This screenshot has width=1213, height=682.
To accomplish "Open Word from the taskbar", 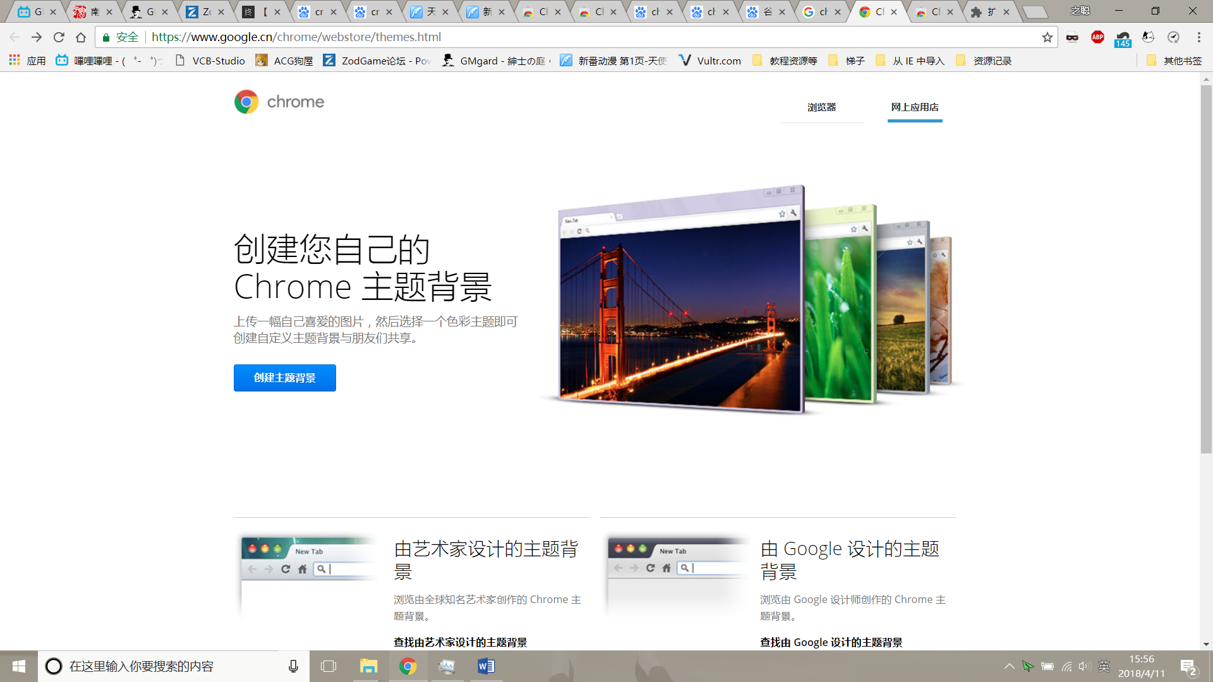I will click(x=486, y=666).
